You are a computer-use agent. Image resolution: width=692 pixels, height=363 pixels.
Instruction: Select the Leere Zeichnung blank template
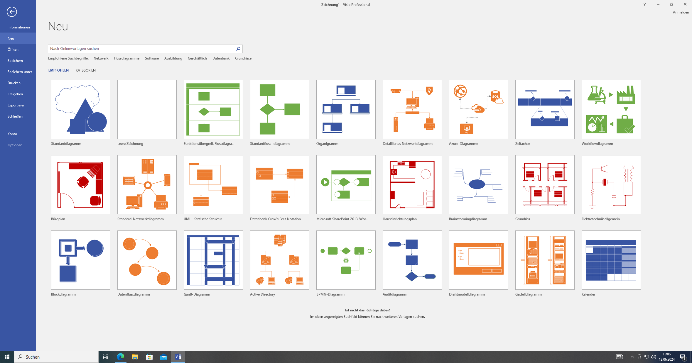pyautogui.click(x=147, y=109)
